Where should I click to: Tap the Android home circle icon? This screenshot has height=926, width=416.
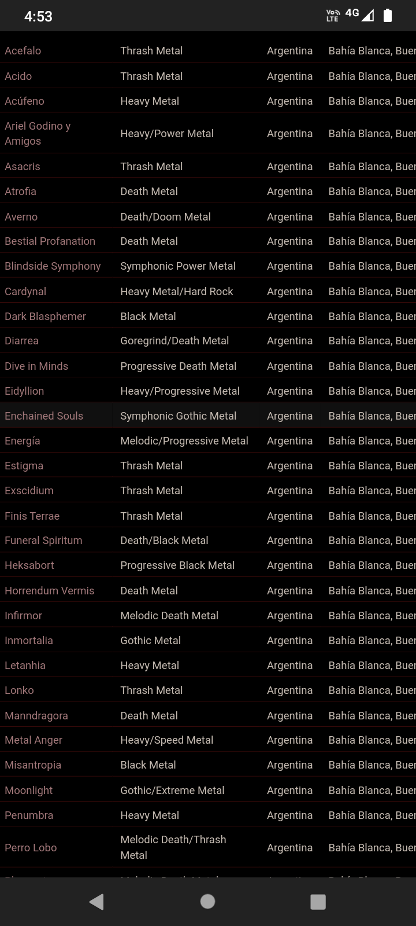tap(207, 901)
